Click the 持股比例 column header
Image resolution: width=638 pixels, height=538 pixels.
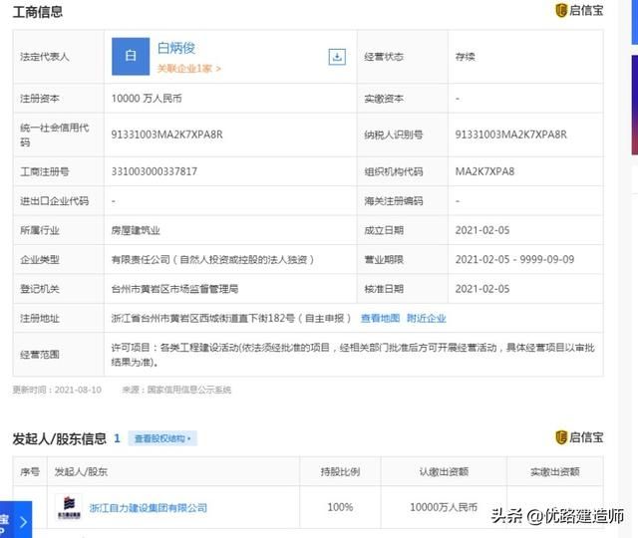point(339,471)
